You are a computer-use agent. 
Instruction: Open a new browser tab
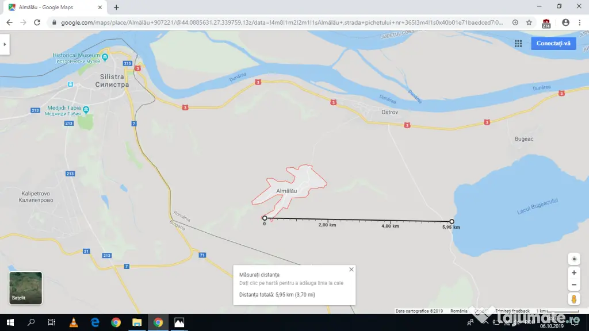(x=116, y=7)
